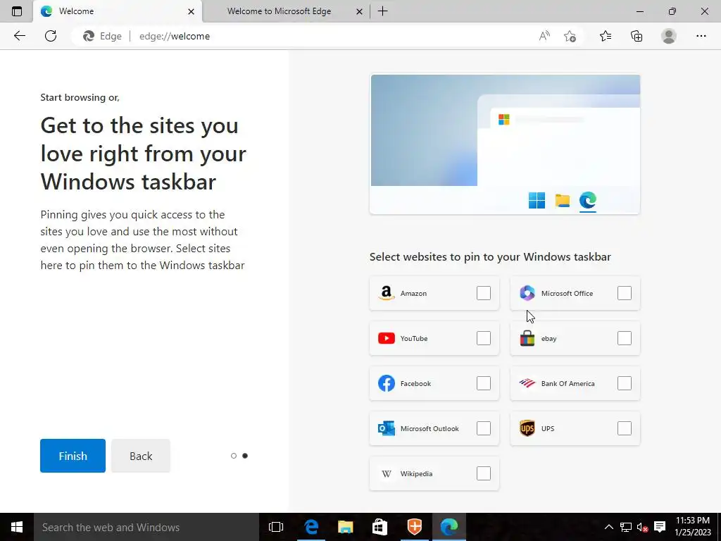Image resolution: width=721 pixels, height=541 pixels.
Task: Click the Microsoft Office logo icon
Action: tap(527, 293)
